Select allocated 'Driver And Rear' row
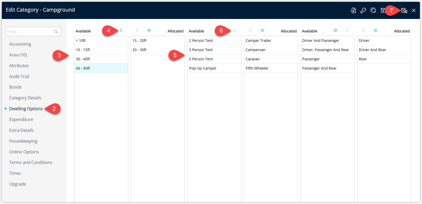The height and width of the screenshot is (204, 422). click(x=384, y=50)
